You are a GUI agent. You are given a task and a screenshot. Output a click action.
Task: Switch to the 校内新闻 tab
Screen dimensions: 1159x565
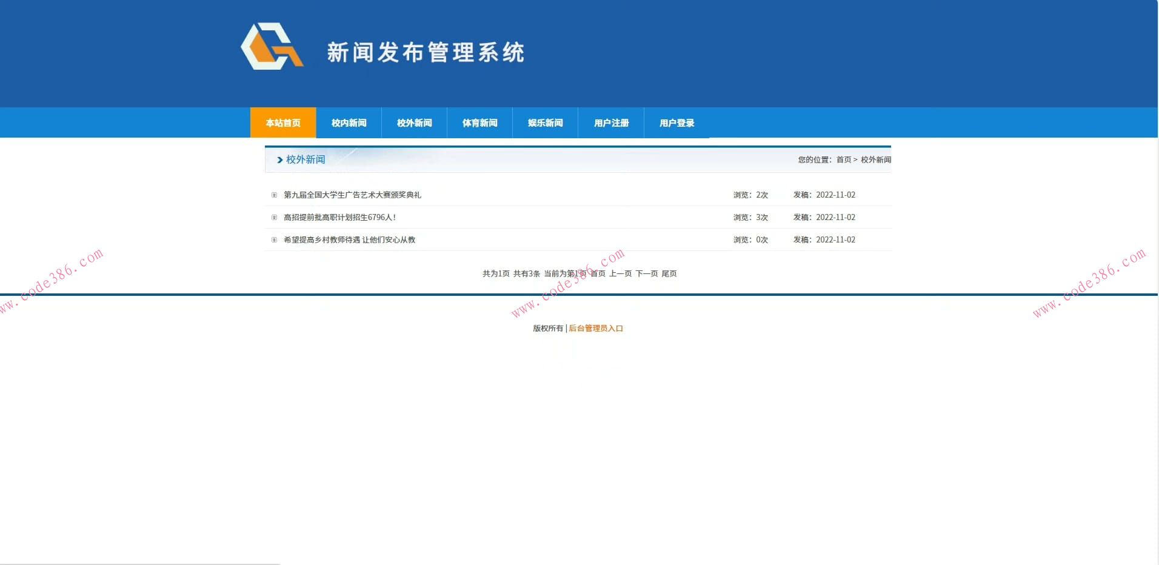349,122
